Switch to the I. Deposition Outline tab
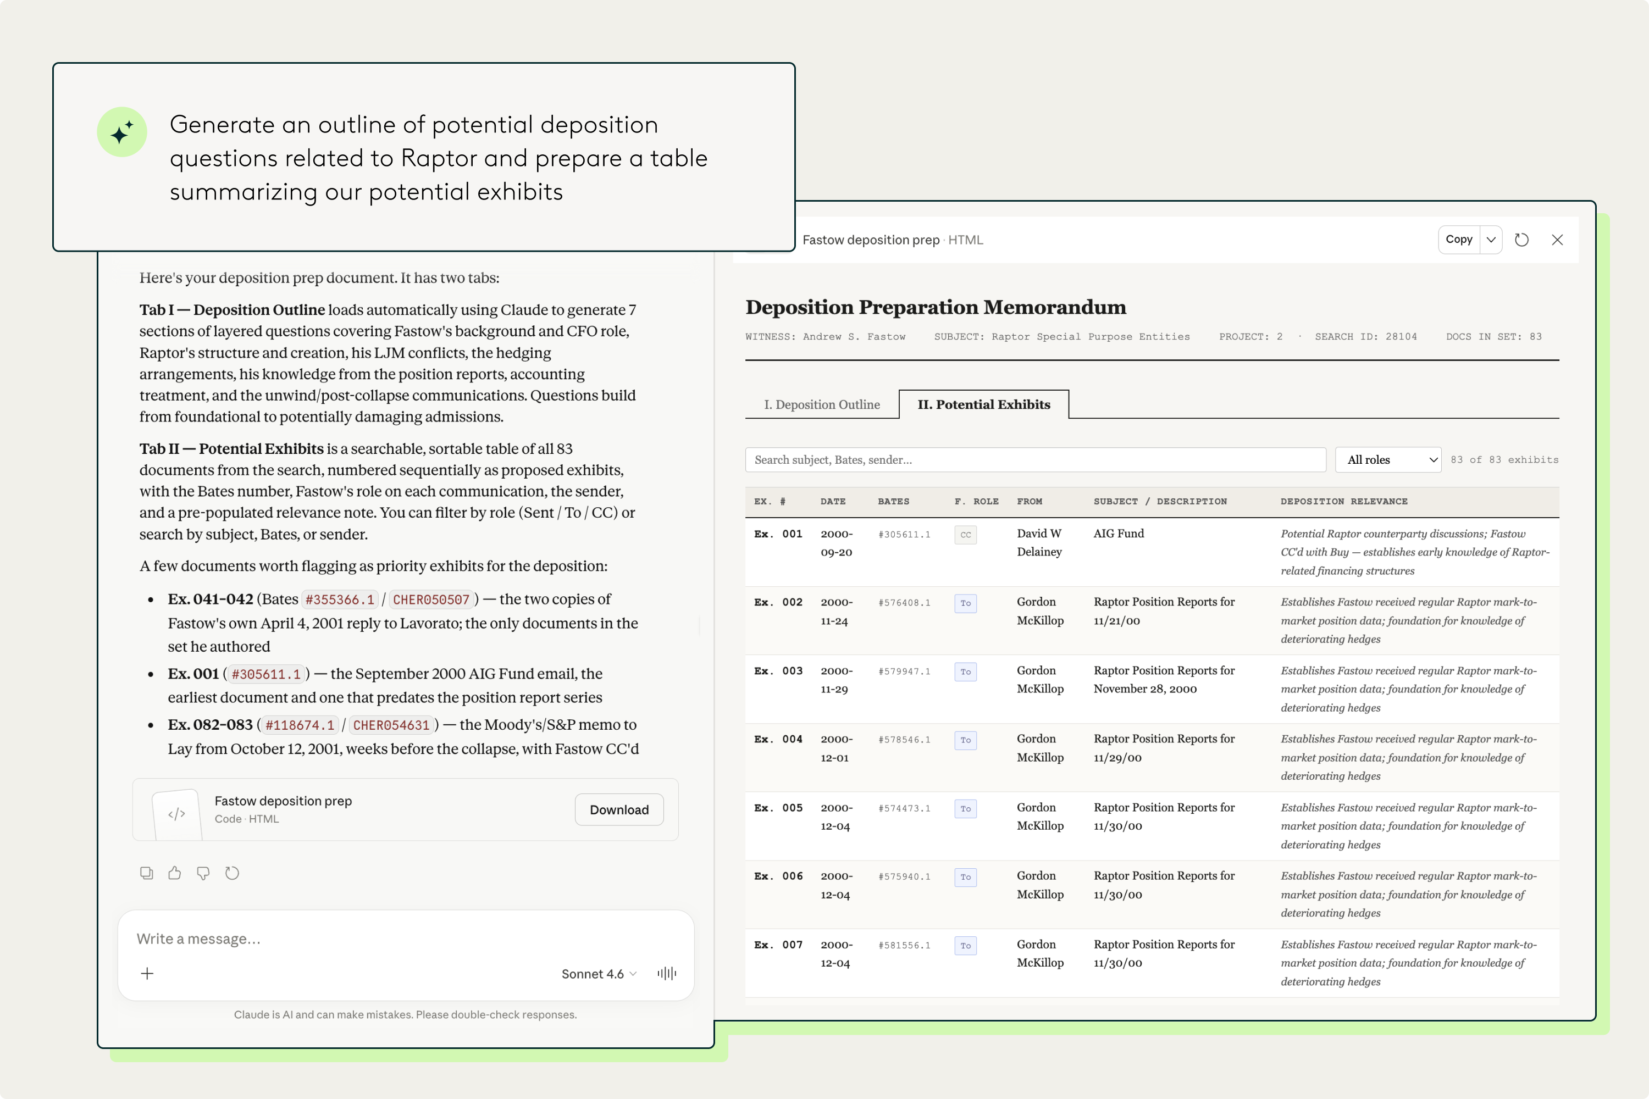This screenshot has height=1099, width=1649. tap(822, 404)
